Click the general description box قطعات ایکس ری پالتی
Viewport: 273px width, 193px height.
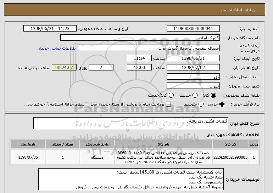click(x=131, y=123)
